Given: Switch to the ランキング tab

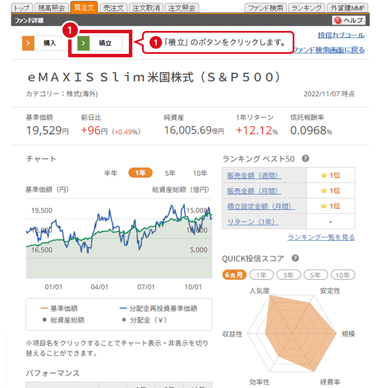Looking at the screenshot, I should click(x=306, y=8).
